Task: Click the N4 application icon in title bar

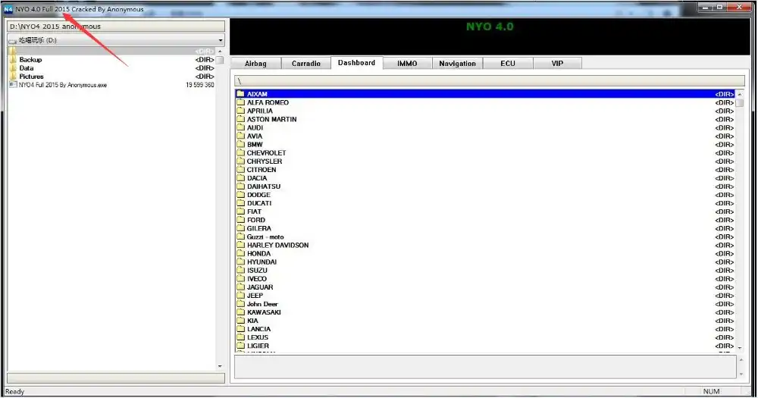Action: 8,9
